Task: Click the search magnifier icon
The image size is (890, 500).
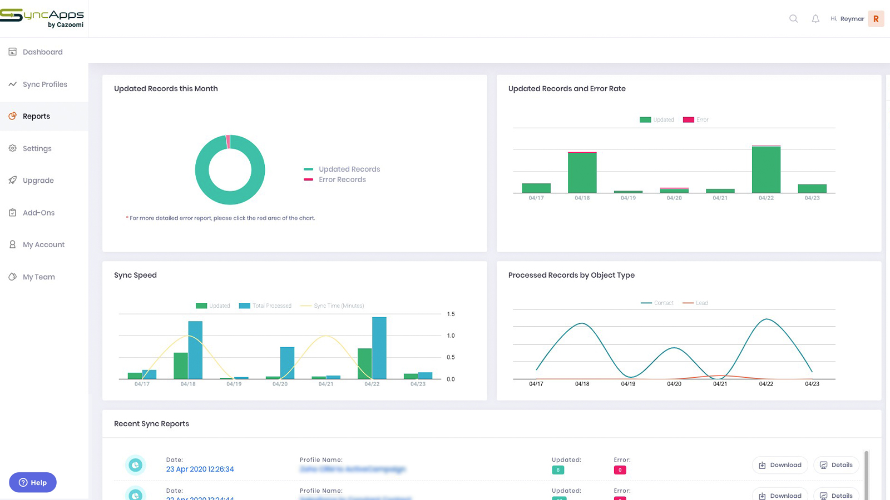Action: click(793, 19)
